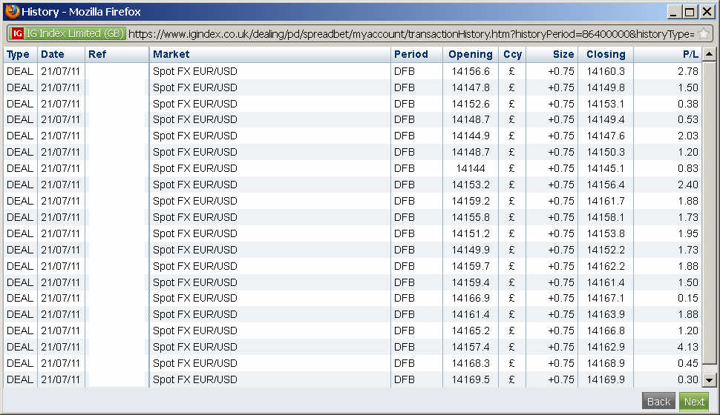This screenshot has height=415, width=720.
Task: Maximize the History window
Action: pos(690,12)
